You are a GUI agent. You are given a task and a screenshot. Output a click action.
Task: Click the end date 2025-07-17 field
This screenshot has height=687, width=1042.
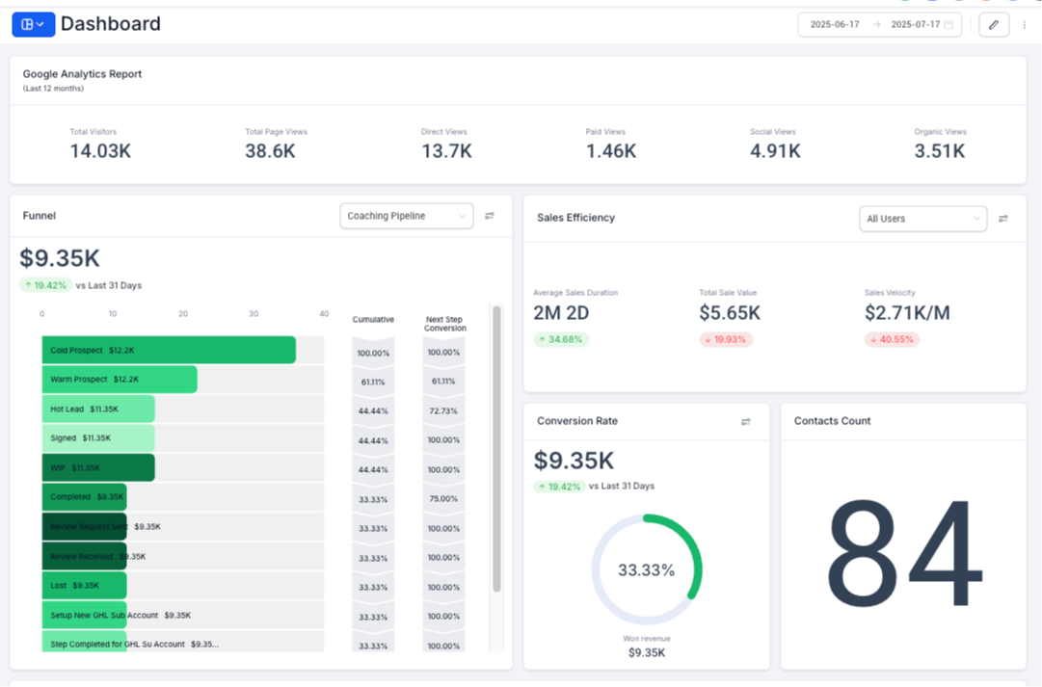tap(915, 25)
